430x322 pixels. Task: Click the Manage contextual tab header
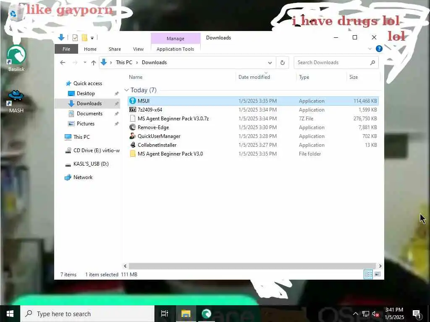[176, 39]
